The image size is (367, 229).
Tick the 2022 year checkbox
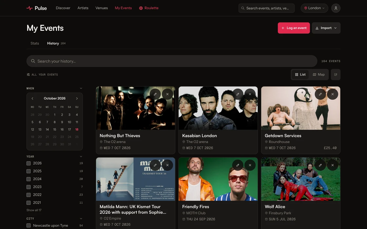[29, 195]
